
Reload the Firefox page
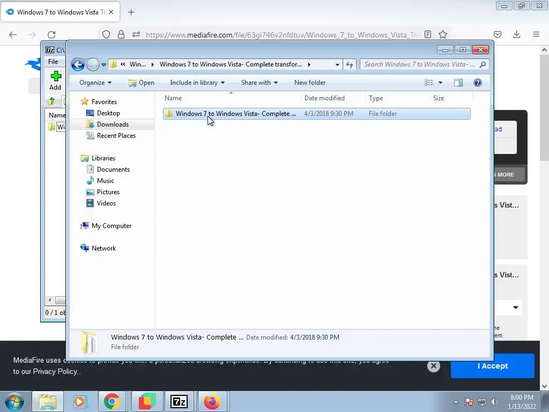51,34
